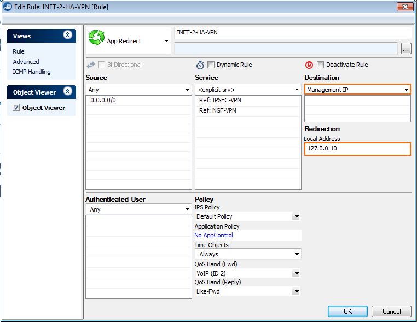Close the Edit Rule dialog
417x322 pixels.
405,7
